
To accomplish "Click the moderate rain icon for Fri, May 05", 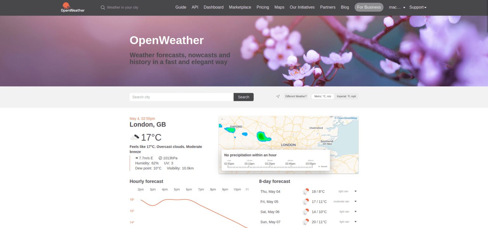I will pos(305,201).
